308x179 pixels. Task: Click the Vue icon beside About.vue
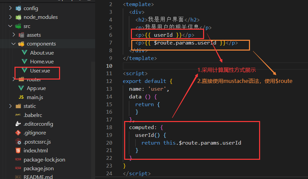tap(25, 52)
